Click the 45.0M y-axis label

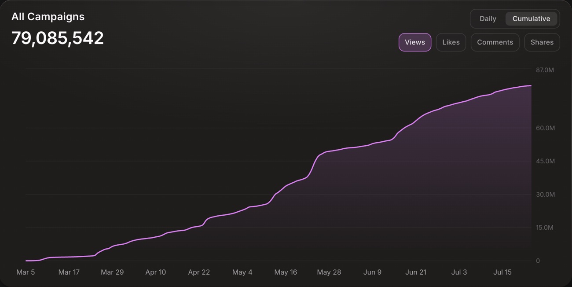pyautogui.click(x=545, y=161)
